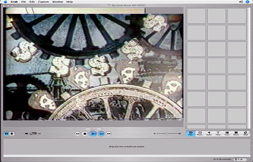Open the Trans transitions tab
Screen dimensions: 253x162
tap(227, 134)
